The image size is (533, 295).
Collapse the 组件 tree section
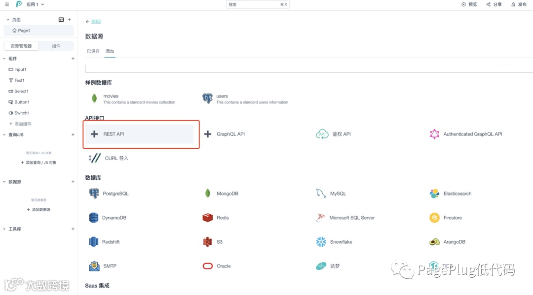pyautogui.click(x=4, y=59)
